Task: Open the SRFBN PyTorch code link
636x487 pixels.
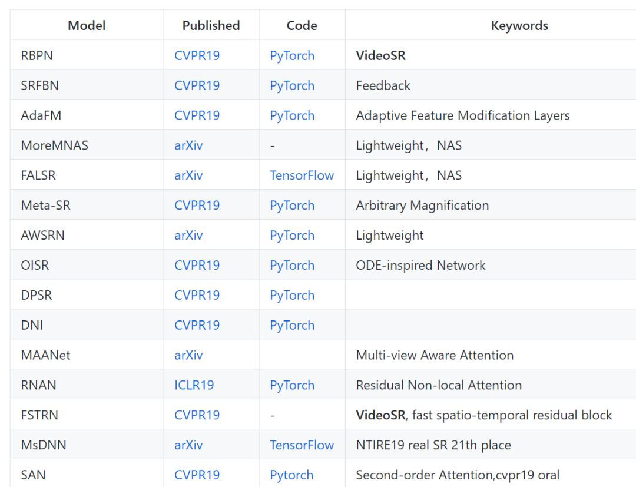Action: click(x=292, y=85)
